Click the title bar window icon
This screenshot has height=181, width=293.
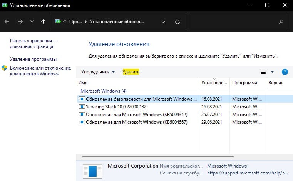(x=5, y=5)
